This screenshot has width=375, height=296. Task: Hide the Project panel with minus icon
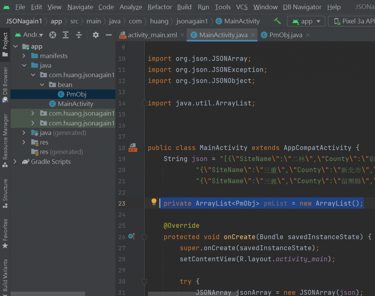click(108, 35)
